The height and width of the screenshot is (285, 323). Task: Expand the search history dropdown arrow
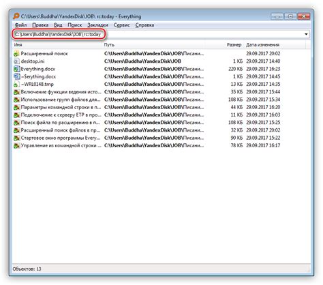306,34
